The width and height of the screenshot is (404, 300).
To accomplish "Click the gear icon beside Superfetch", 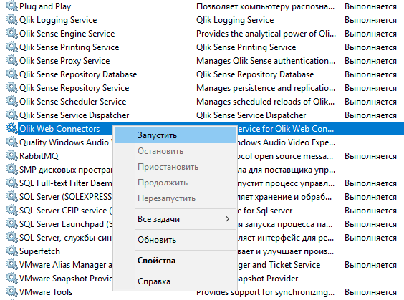I will pyautogui.click(x=12, y=251).
